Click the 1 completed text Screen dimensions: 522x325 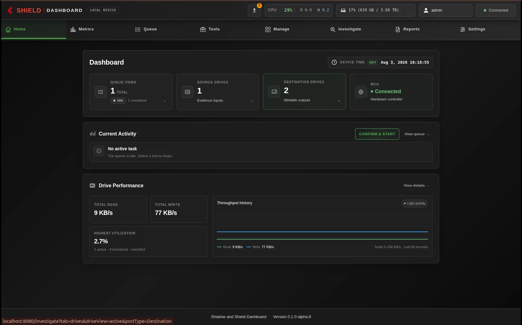(137, 100)
